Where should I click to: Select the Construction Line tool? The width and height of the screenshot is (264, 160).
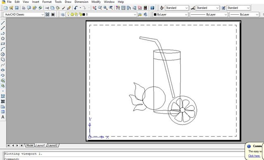3,28
